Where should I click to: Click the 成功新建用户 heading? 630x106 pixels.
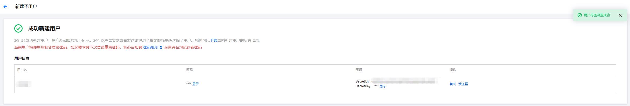coord(44,28)
